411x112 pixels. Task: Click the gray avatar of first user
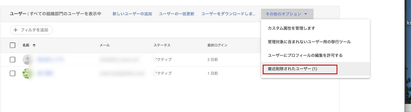coord(27,60)
